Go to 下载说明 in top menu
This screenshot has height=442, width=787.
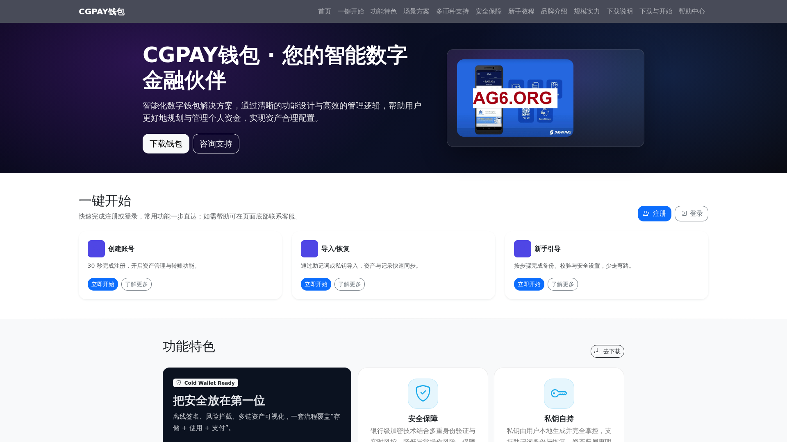(620, 11)
